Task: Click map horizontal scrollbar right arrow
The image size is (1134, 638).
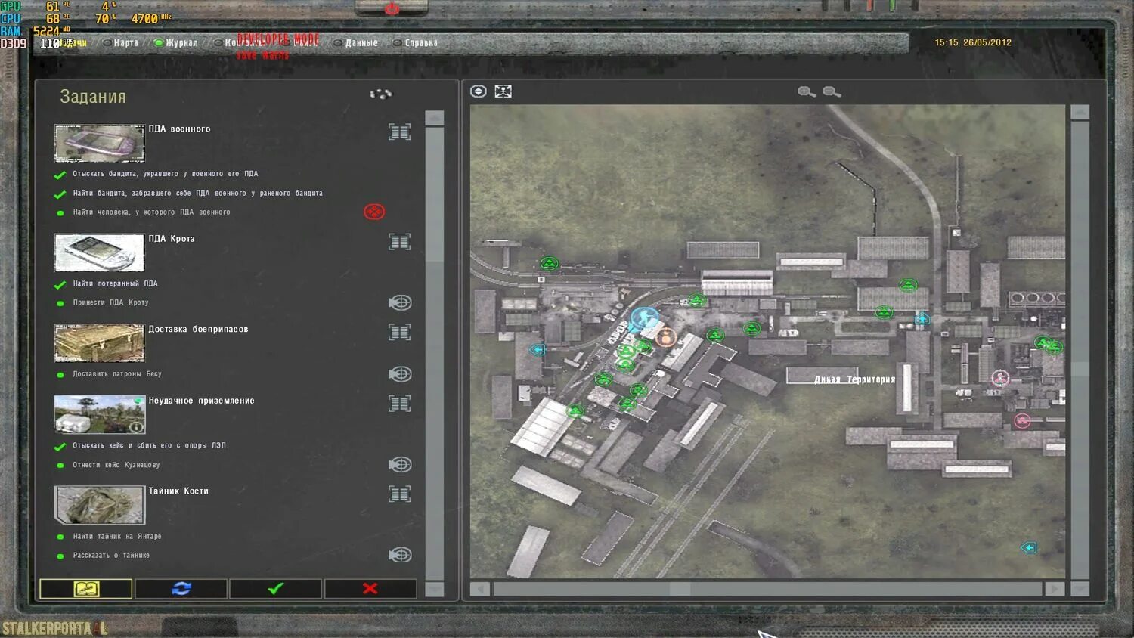Action: 1055,588
